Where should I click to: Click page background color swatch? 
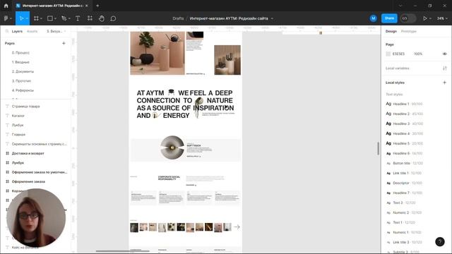[x=388, y=54]
